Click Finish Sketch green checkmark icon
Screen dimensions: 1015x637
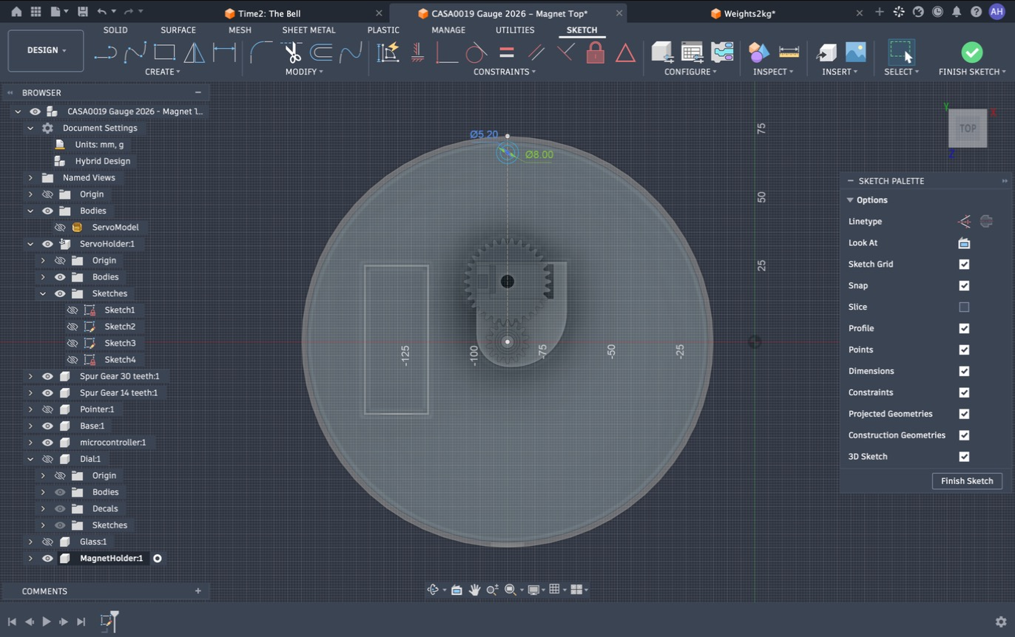click(972, 52)
